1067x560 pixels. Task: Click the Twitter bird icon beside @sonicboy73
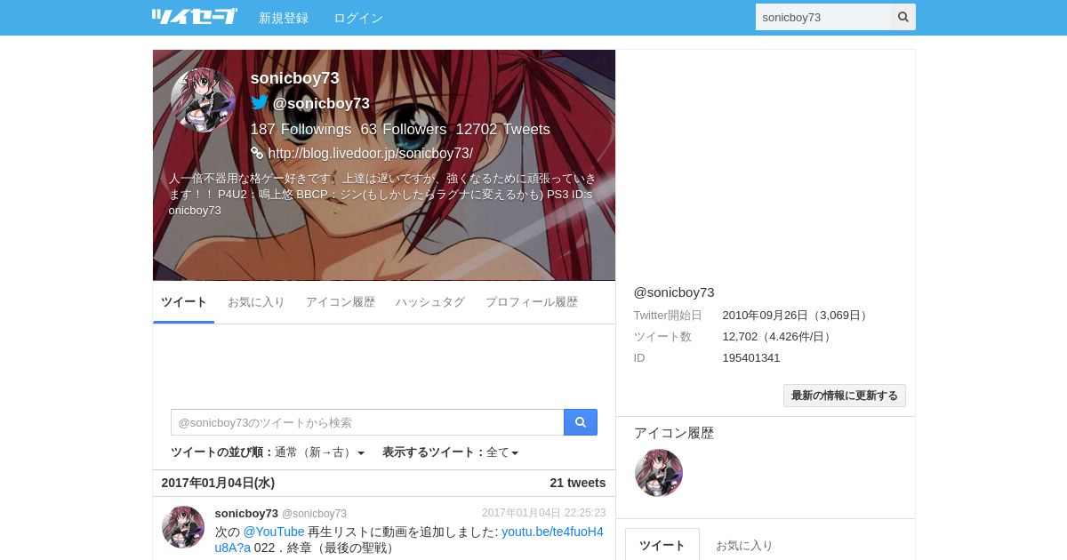(260, 103)
